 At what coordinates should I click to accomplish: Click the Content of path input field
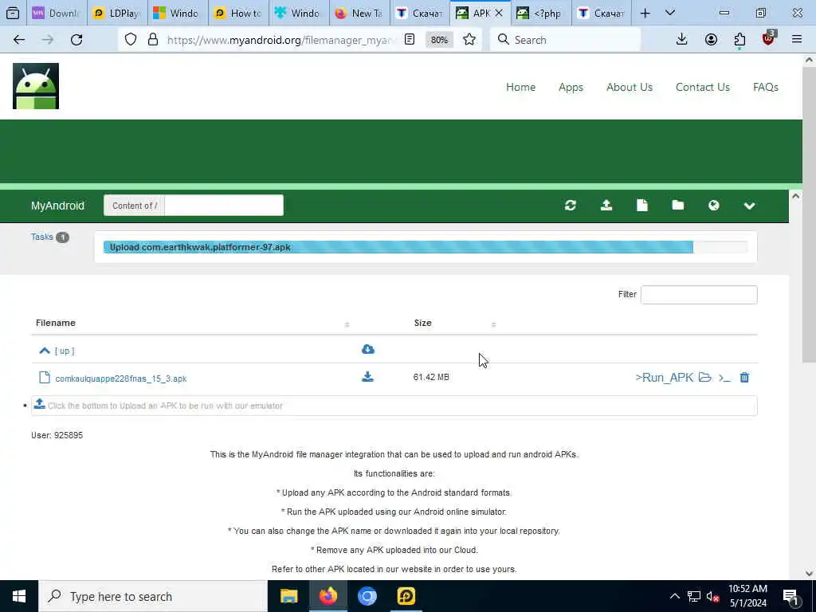[x=224, y=206]
